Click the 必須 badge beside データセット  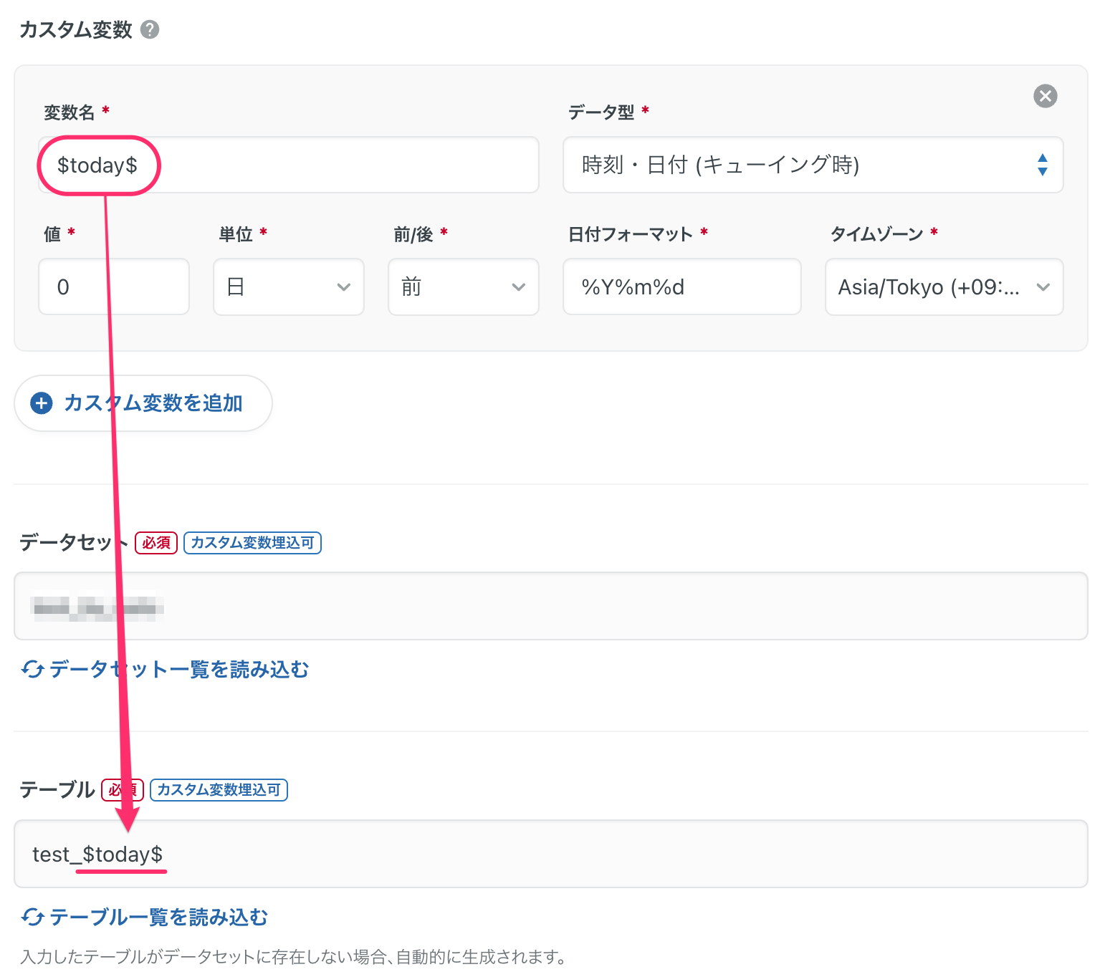click(156, 543)
